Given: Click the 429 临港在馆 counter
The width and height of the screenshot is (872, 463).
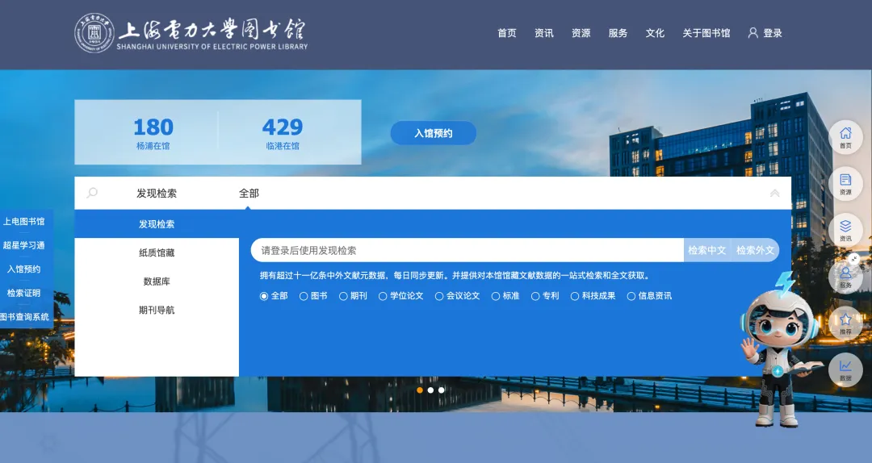Looking at the screenshot, I should tap(283, 133).
